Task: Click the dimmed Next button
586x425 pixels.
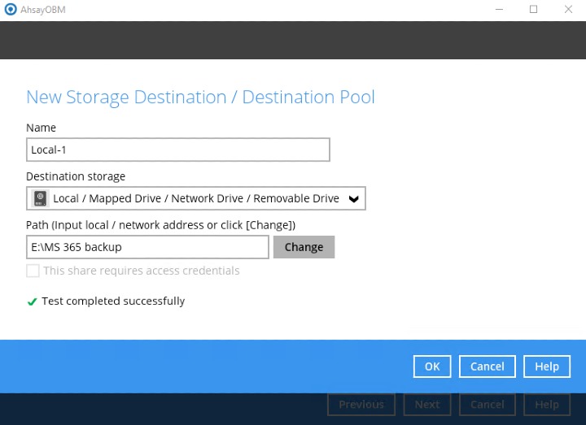Action: coord(426,404)
